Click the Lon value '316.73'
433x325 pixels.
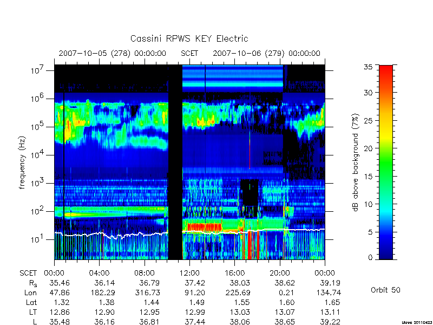[147, 292]
